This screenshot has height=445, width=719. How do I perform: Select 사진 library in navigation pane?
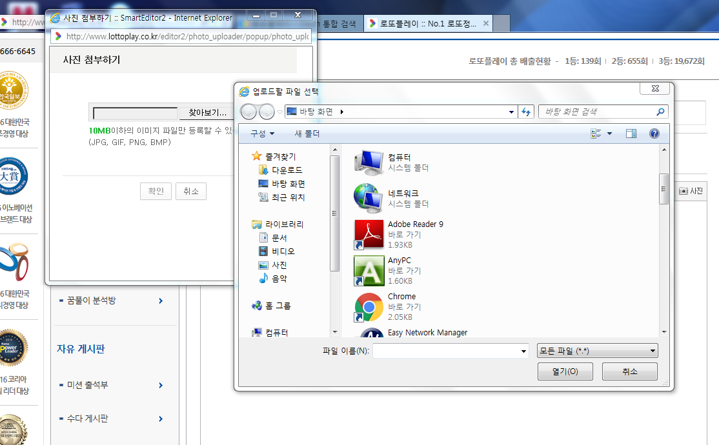coord(279,265)
